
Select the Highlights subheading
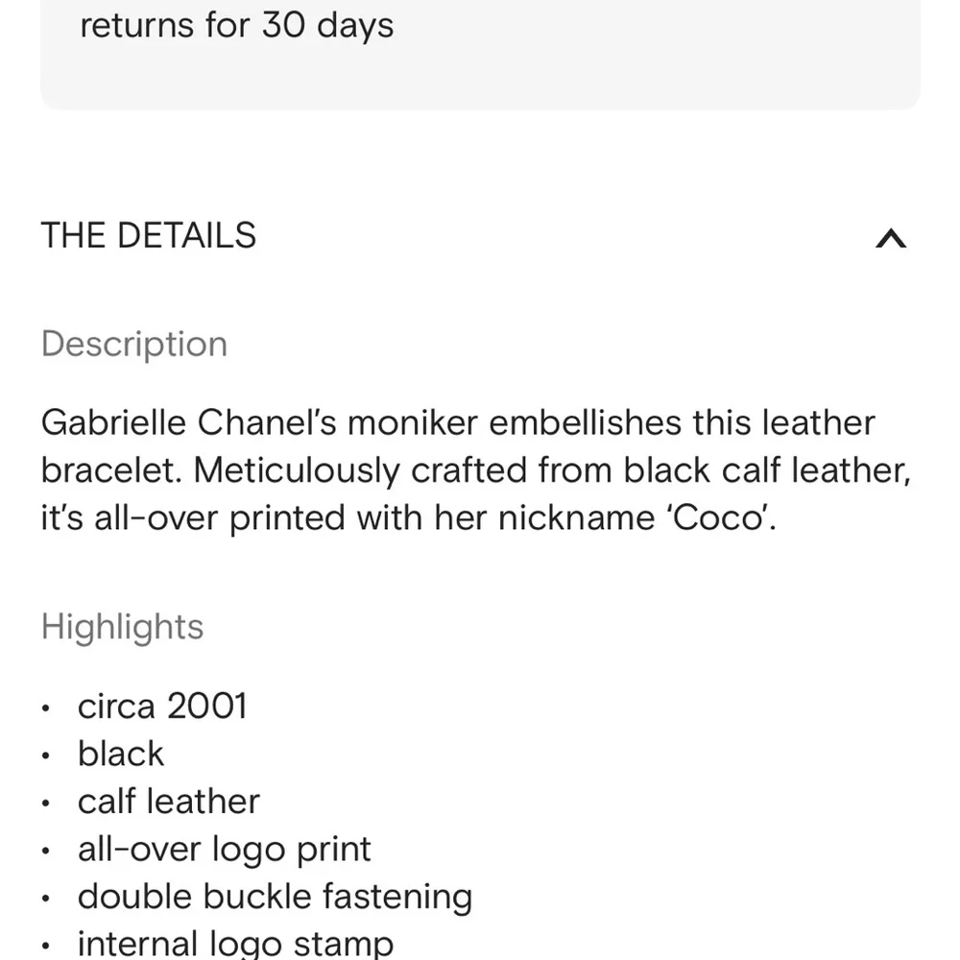click(x=122, y=627)
